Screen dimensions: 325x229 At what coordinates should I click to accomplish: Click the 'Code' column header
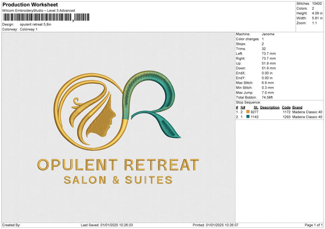(286, 107)
